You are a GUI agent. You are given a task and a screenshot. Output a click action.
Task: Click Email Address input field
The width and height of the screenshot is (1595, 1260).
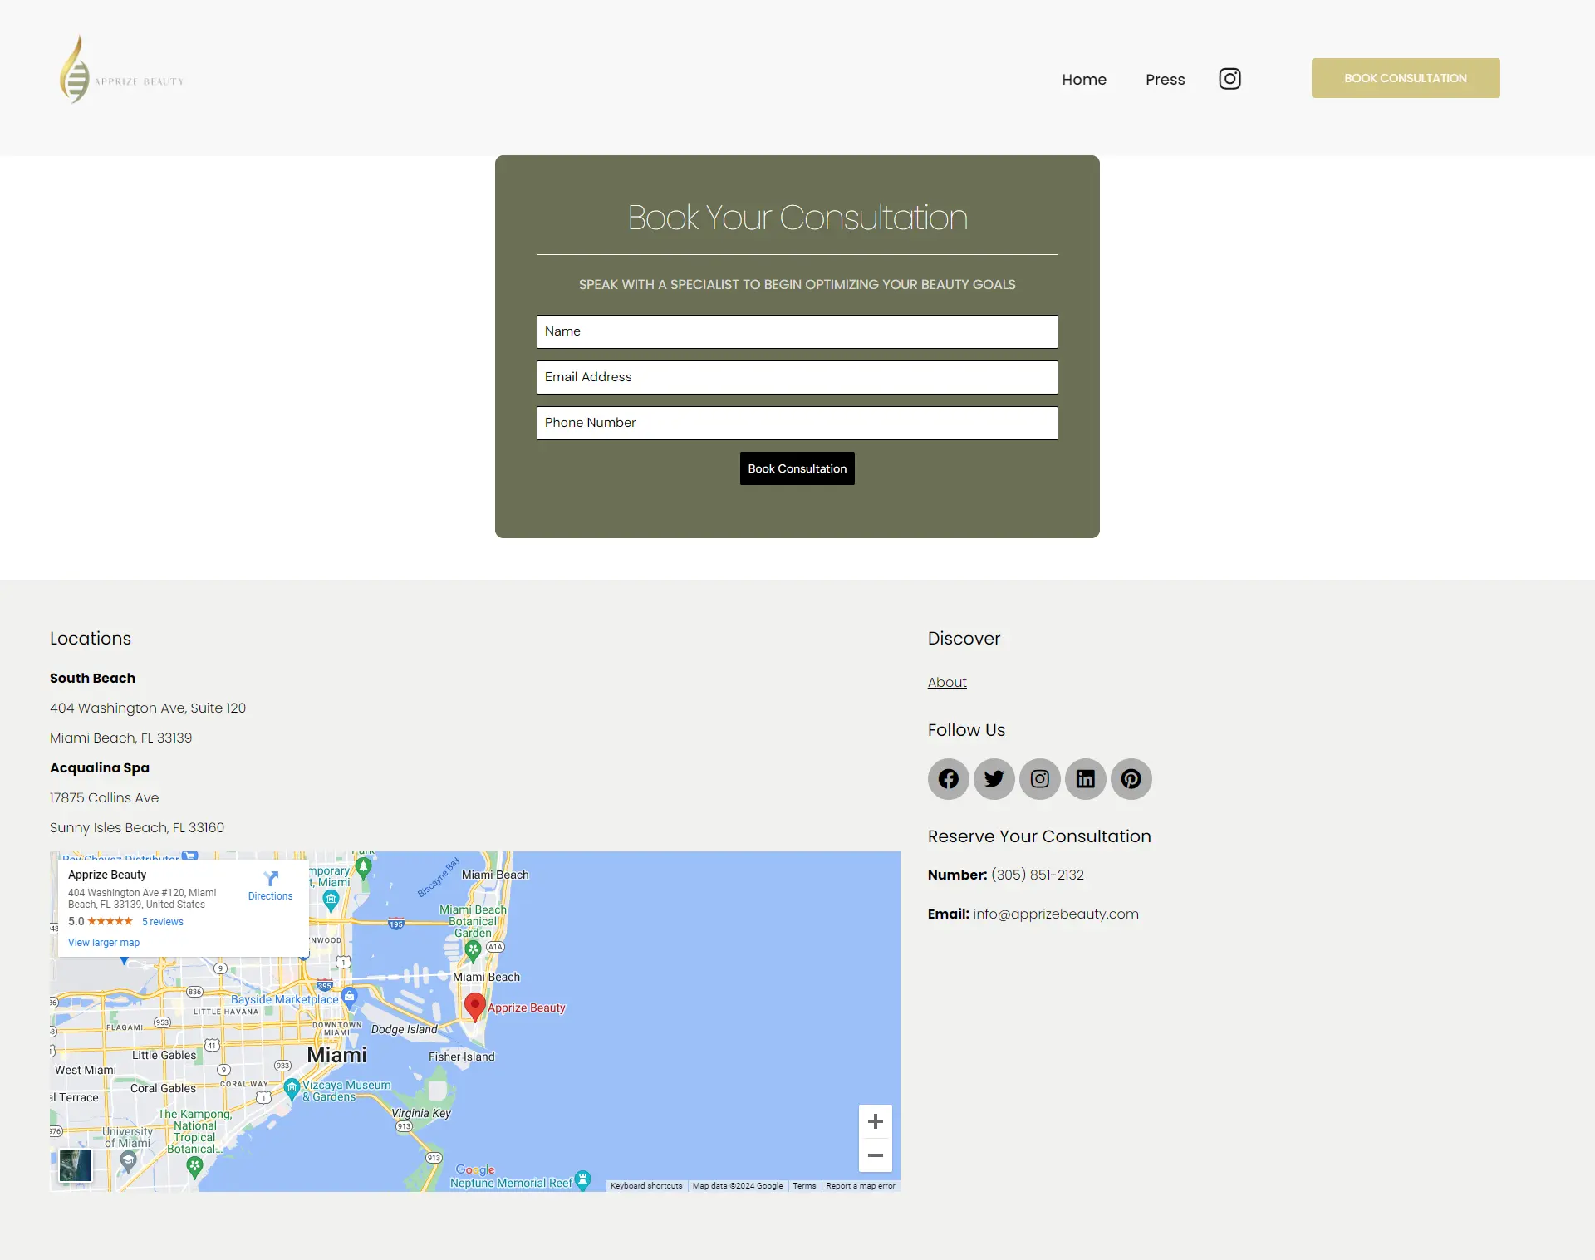(x=797, y=377)
